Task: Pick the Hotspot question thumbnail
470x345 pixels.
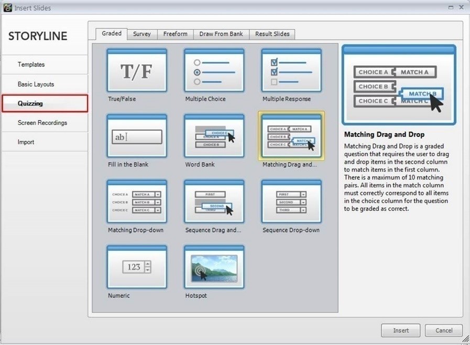Action: coord(214,267)
